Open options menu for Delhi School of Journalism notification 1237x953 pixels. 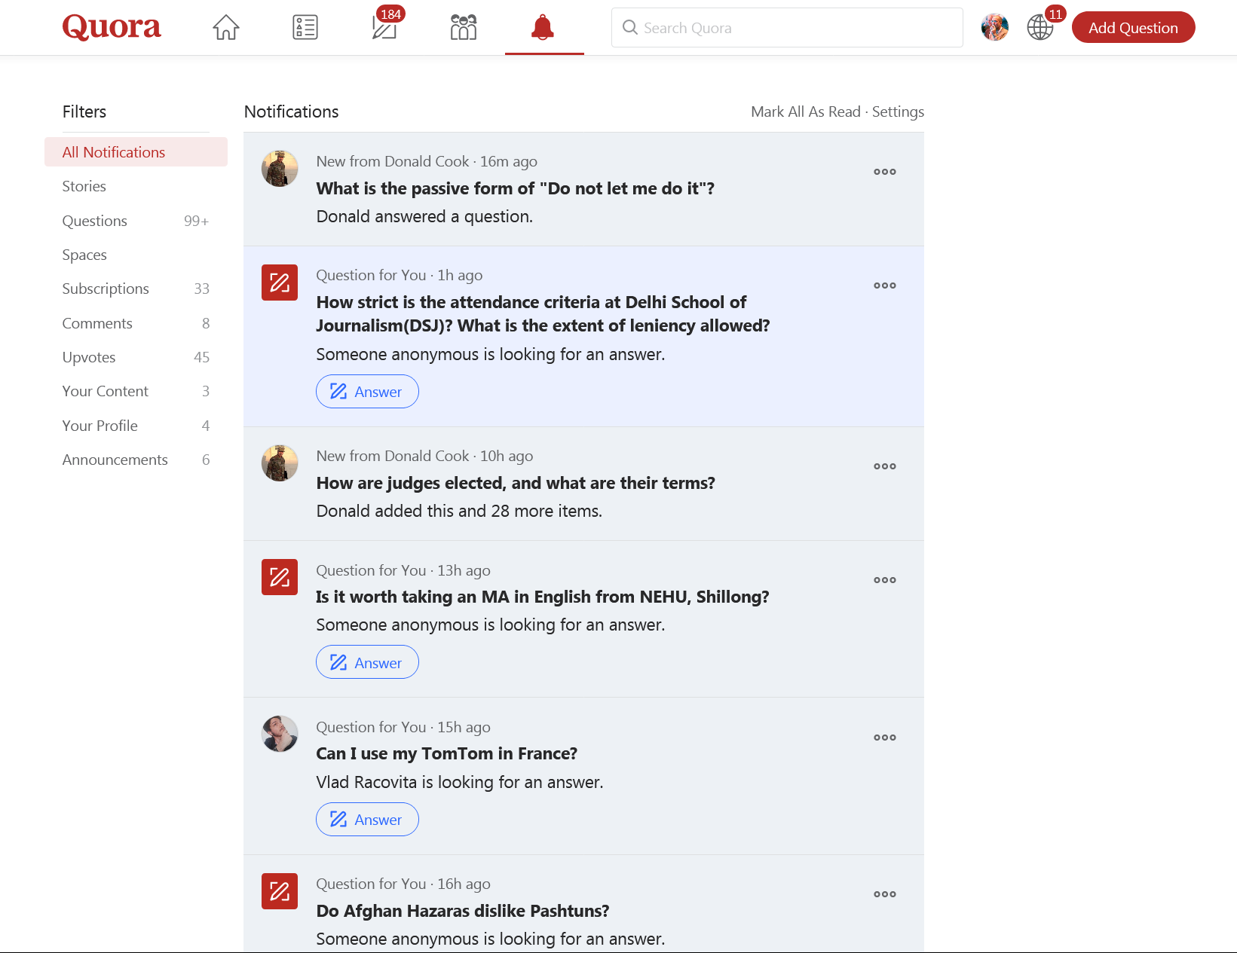885,286
